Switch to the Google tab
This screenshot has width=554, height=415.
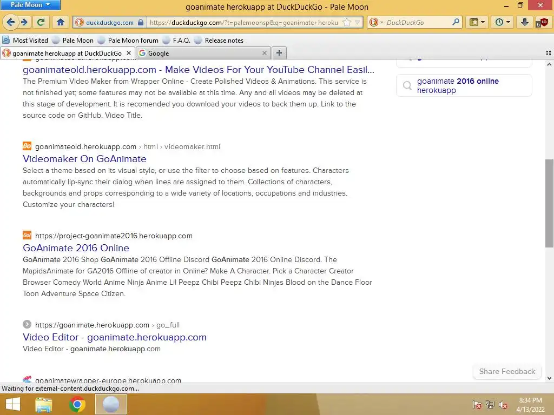pos(203,53)
